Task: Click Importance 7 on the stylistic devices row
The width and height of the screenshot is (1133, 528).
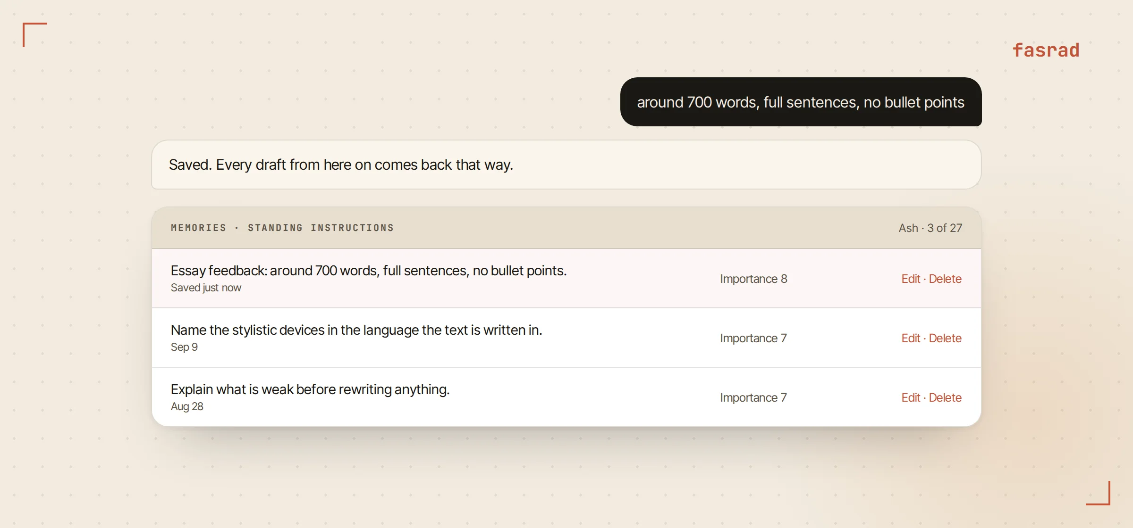Action: coord(753,338)
